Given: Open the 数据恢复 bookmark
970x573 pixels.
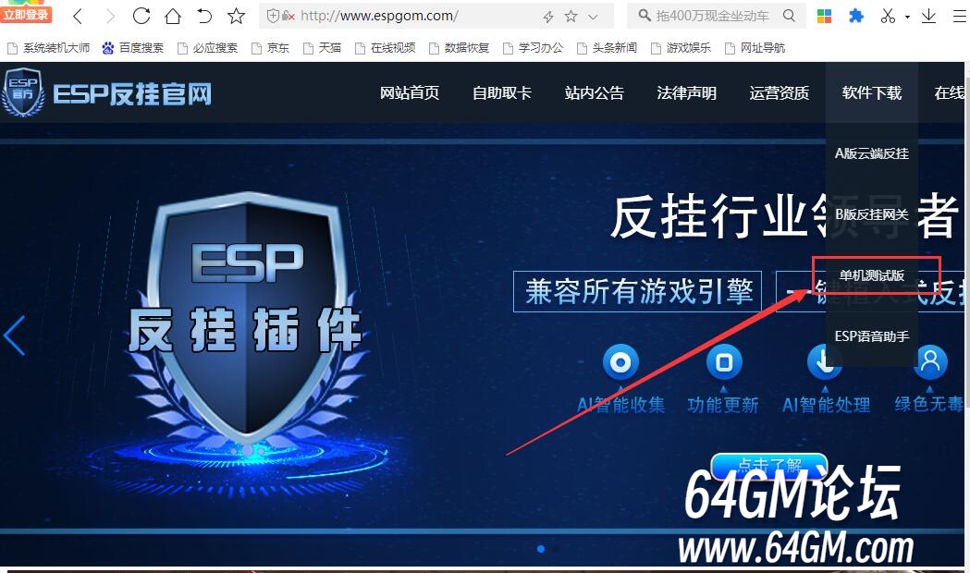Looking at the screenshot, I should pyautogui.click(x=459, y=48).
